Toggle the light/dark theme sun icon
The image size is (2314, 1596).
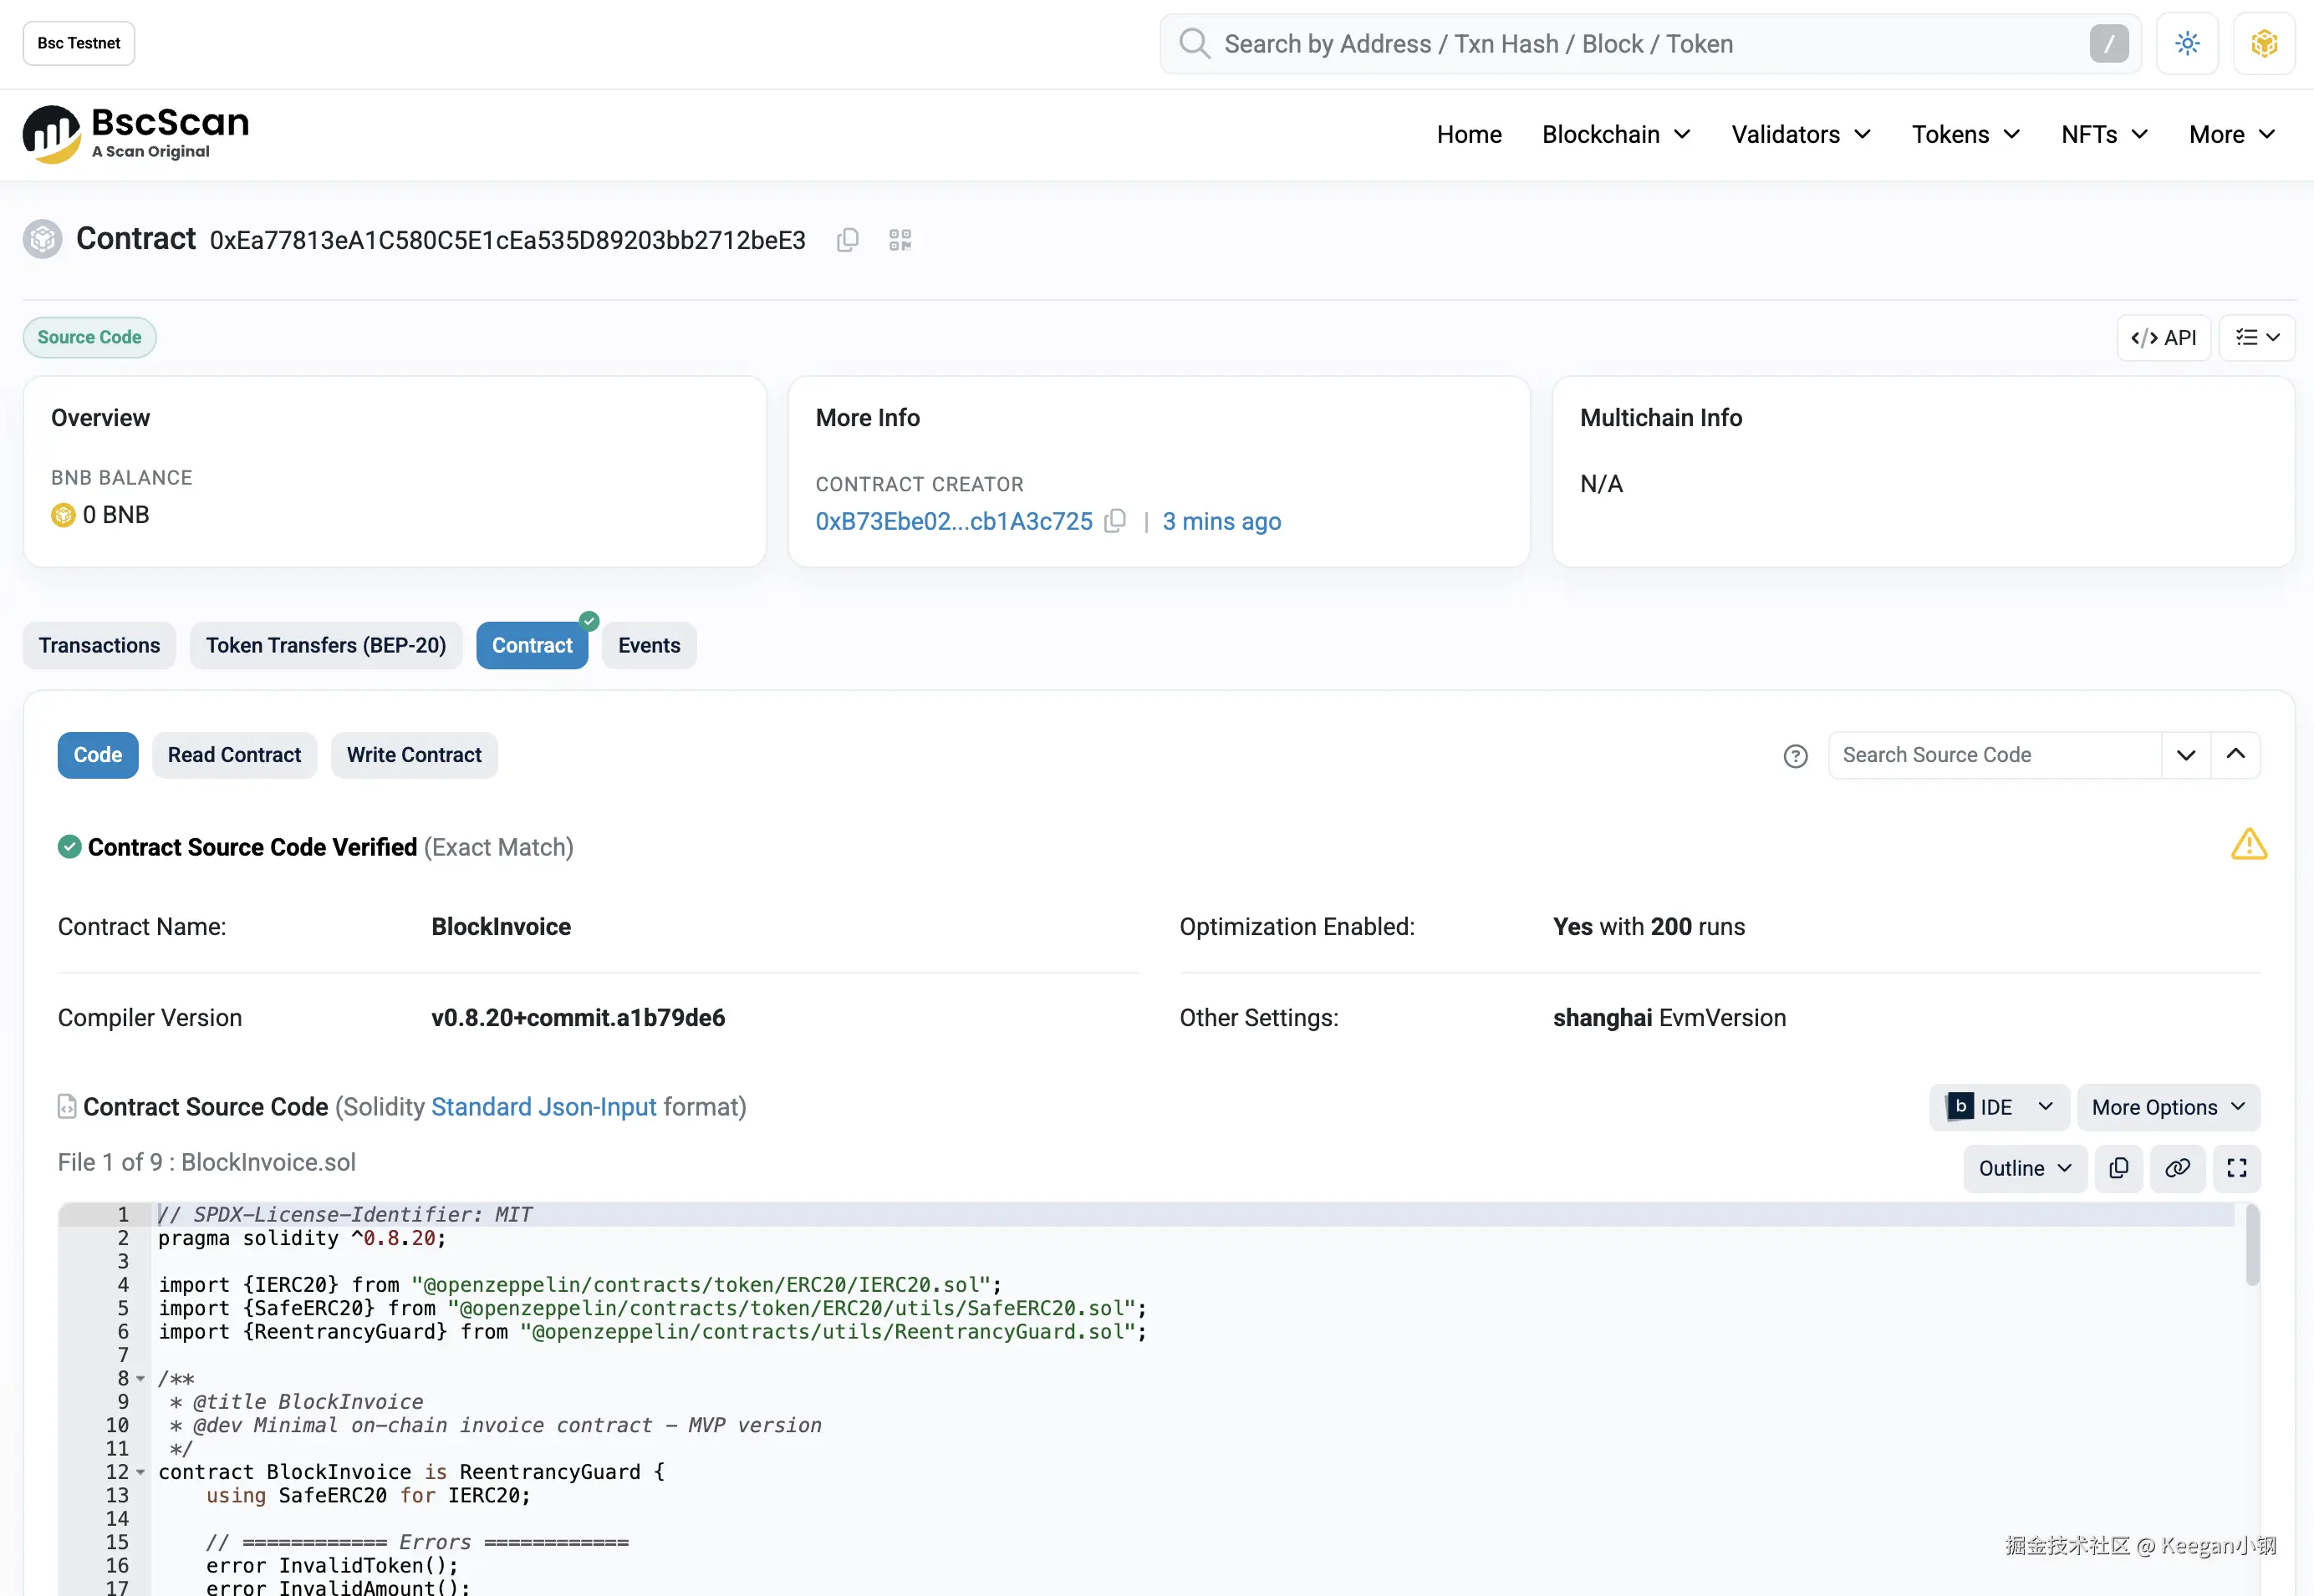click(x=2187, y=44)
